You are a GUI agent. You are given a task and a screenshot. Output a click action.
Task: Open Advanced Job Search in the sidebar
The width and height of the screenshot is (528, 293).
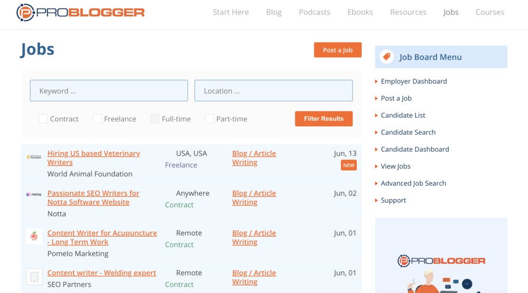[413, 183]
